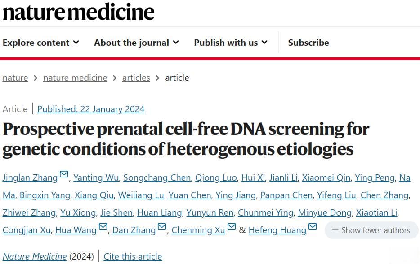Viewport: 420px width, 264px height.
Task: Click the nature medicine logo
Action: [79, 12]
